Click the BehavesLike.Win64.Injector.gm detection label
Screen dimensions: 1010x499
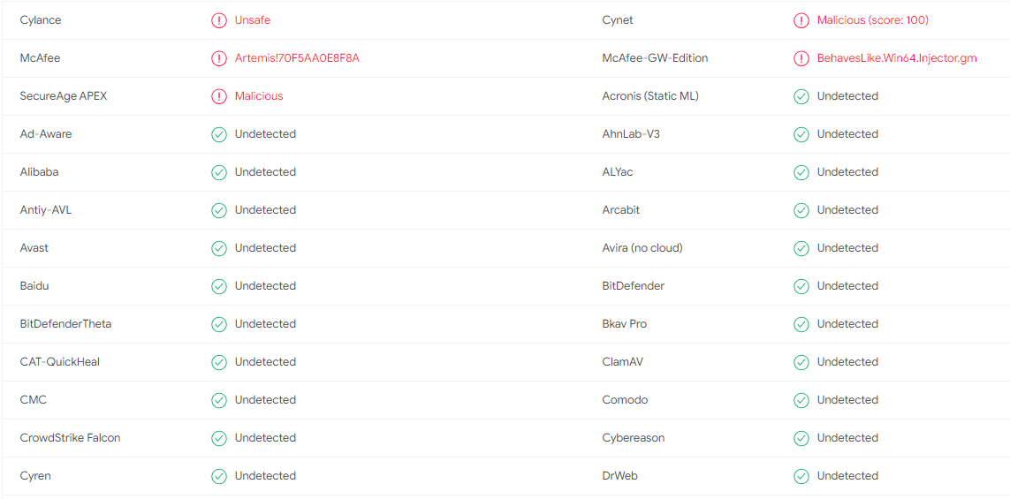(897, 58)
